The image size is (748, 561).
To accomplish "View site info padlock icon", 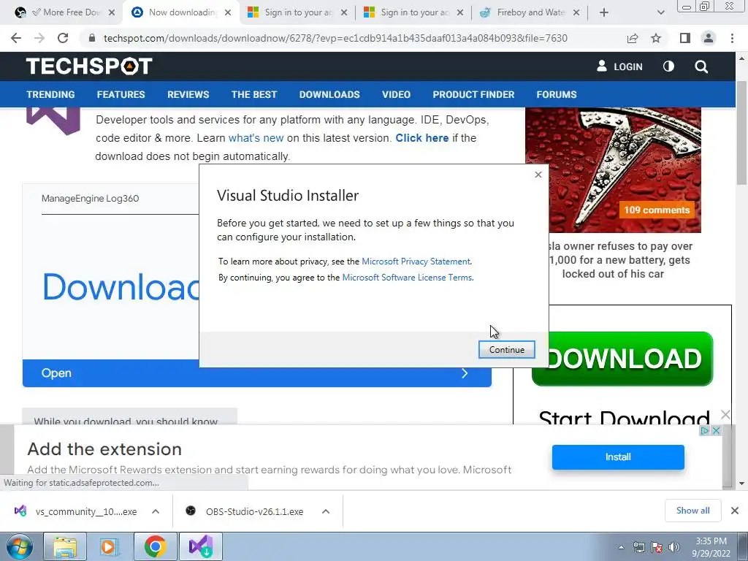I will tap(92, 38).
